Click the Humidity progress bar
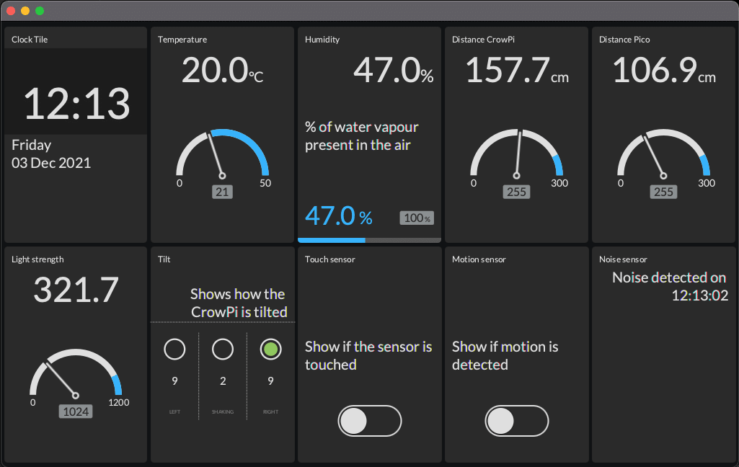Screen dimensions: 739x467 click(369, 240)
